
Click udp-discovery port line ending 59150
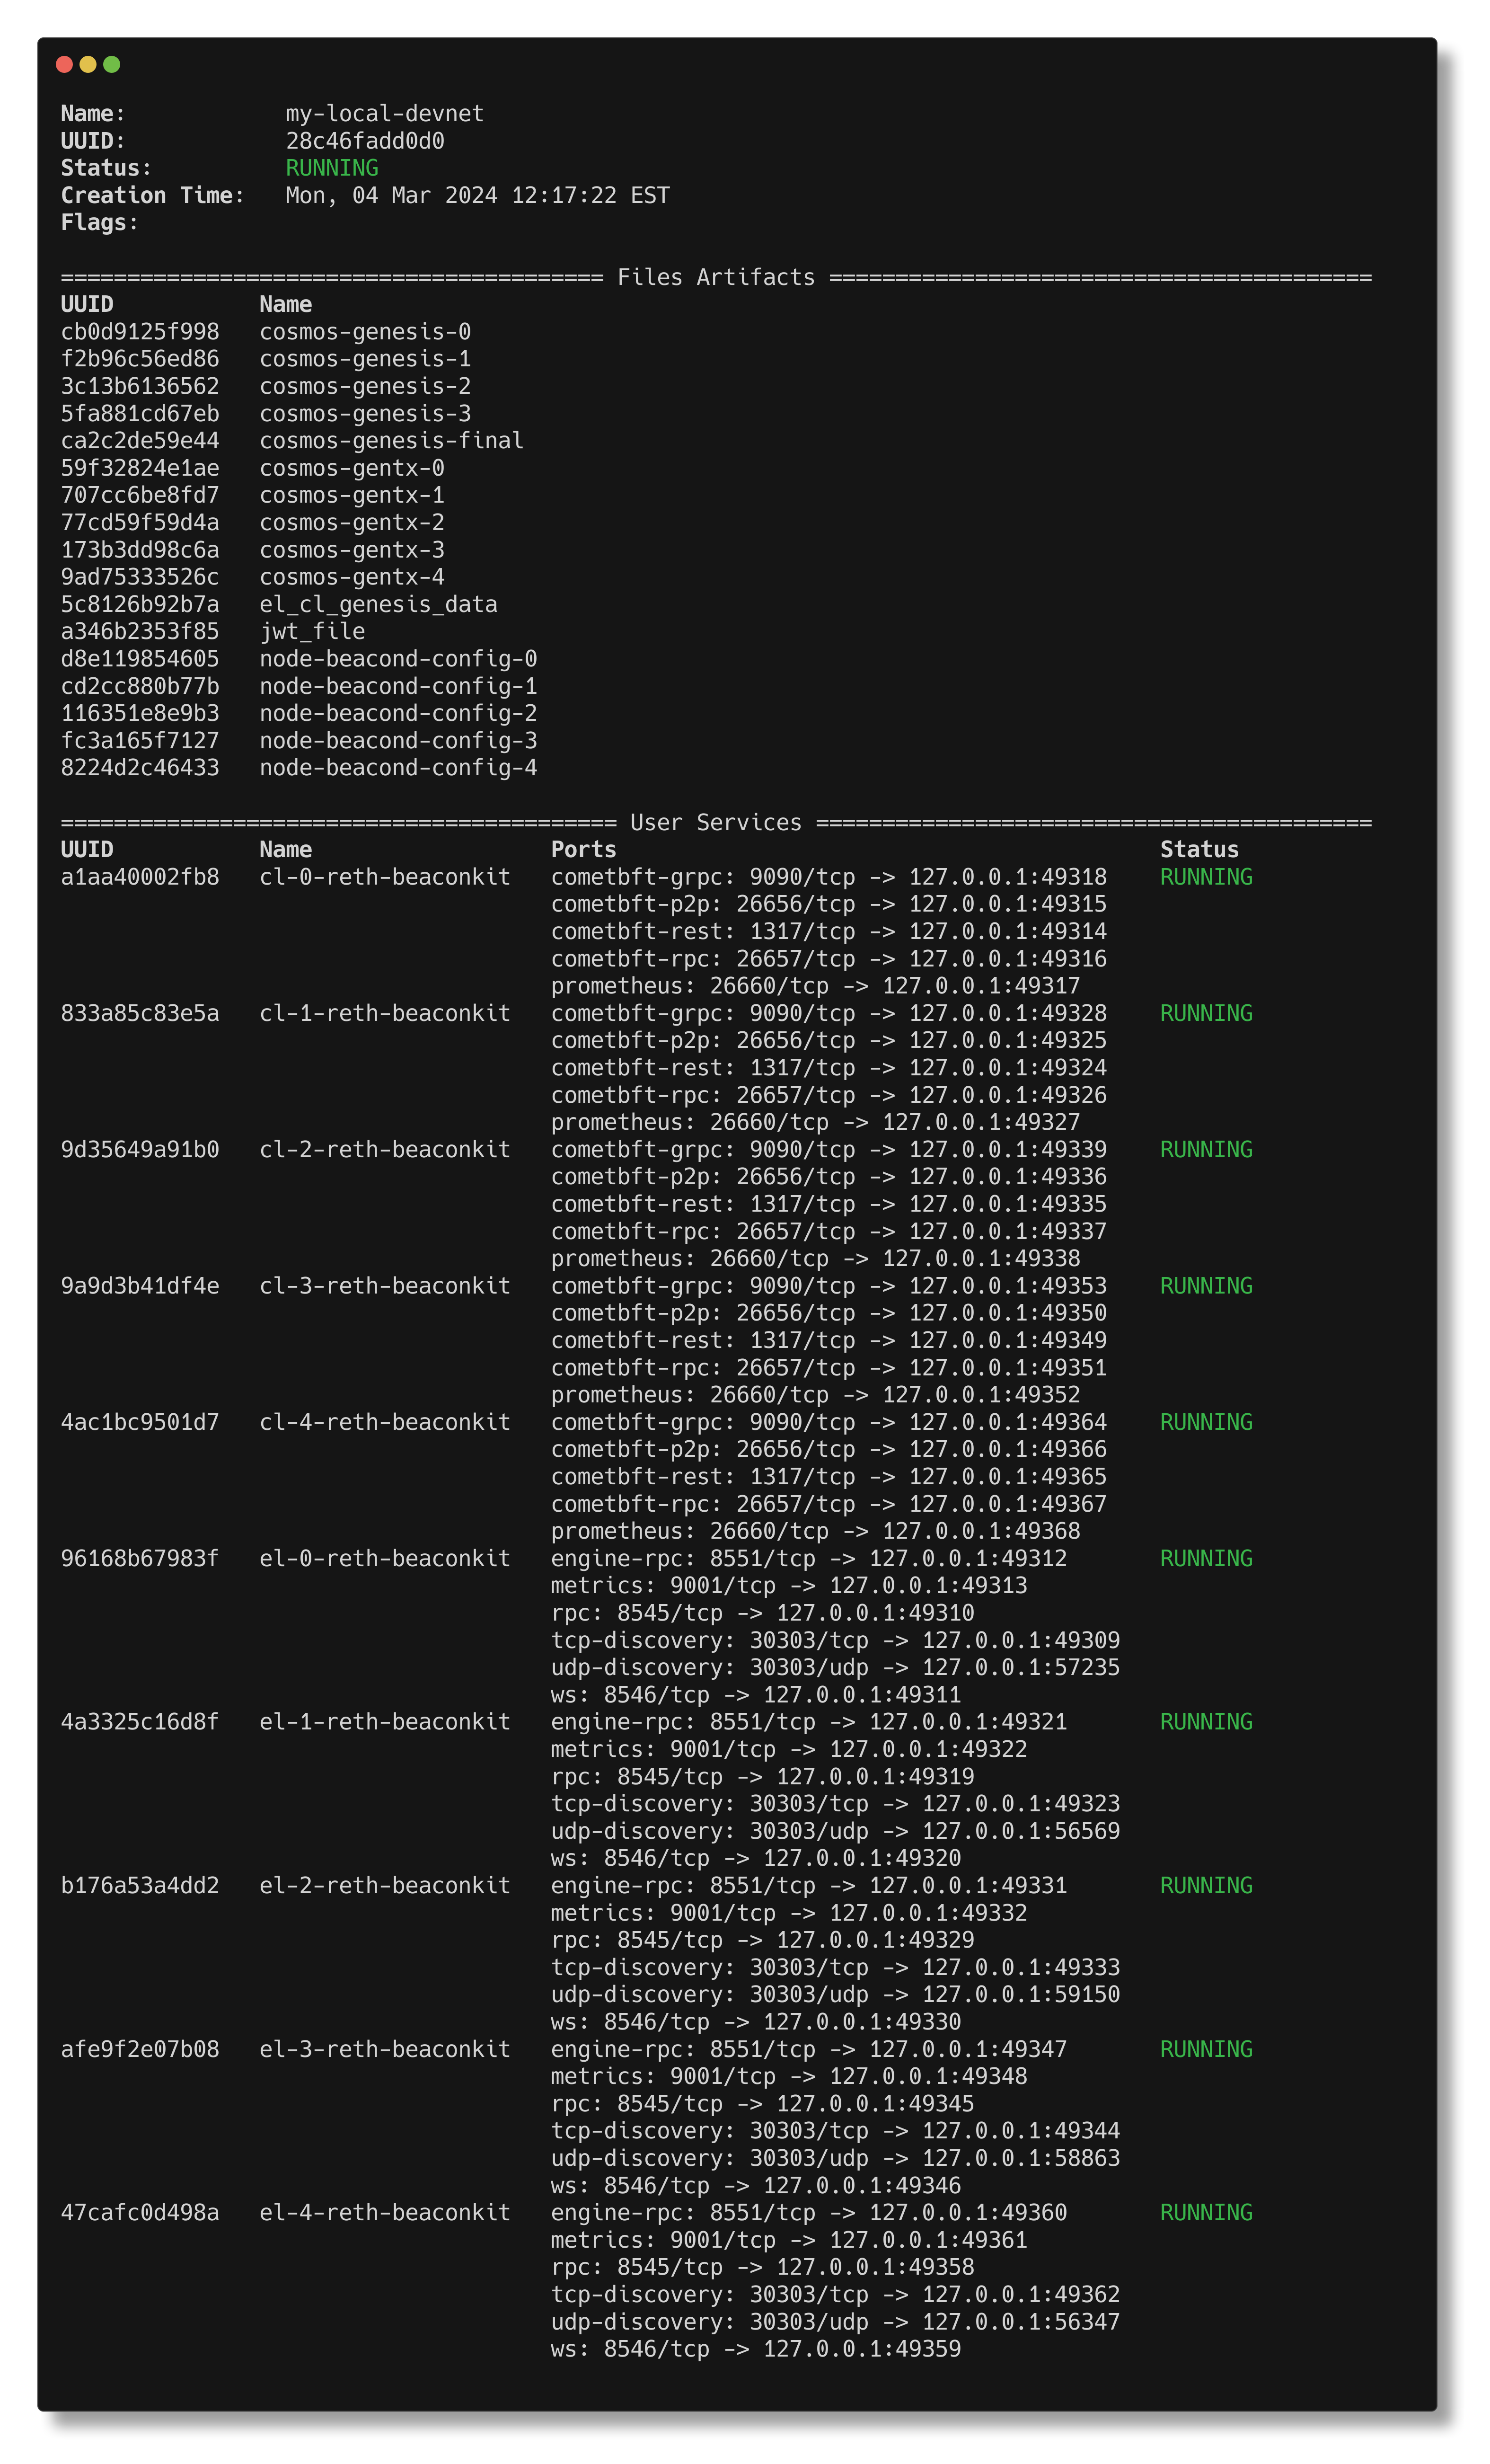click(836, 1994)
